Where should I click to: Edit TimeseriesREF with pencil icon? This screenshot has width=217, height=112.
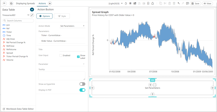[32, 15]
